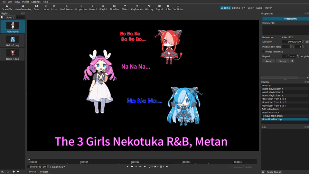Switch to the FX layout
This screenshot has height=174, width=309.
(x=244, y=8)
